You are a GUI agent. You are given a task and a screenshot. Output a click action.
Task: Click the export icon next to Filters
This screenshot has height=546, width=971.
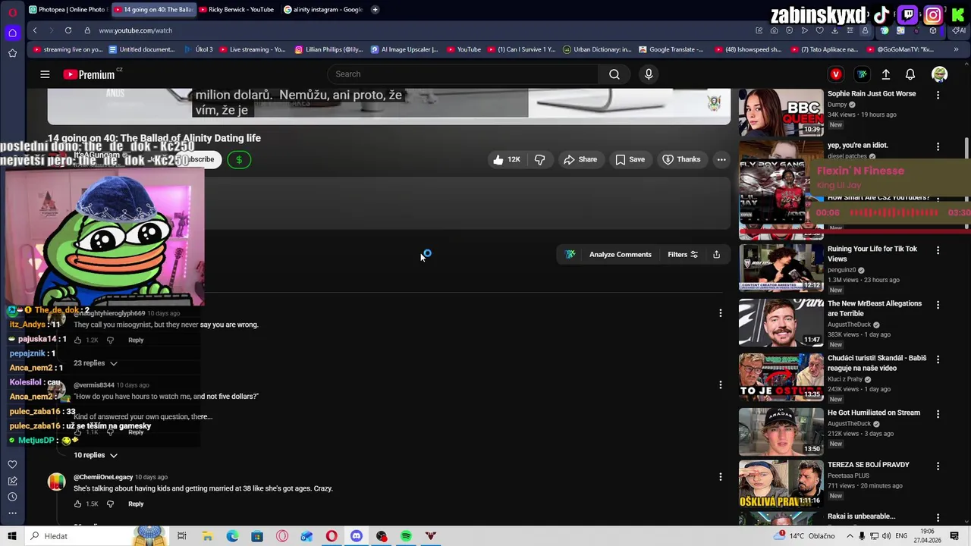pyautogui.click(x=716, y=254)
